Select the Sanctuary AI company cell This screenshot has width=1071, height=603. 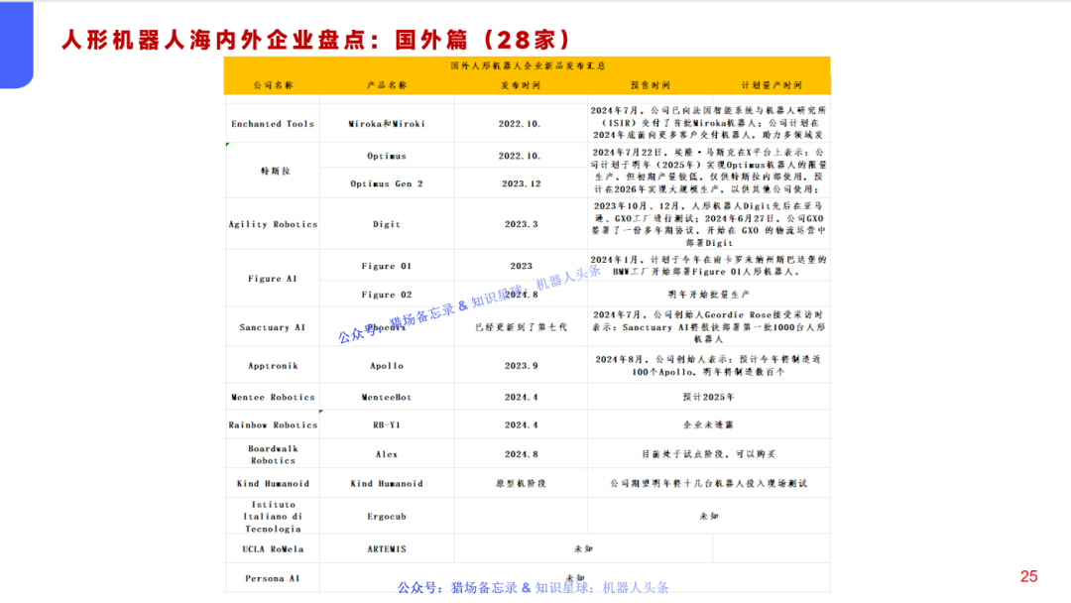273,328
